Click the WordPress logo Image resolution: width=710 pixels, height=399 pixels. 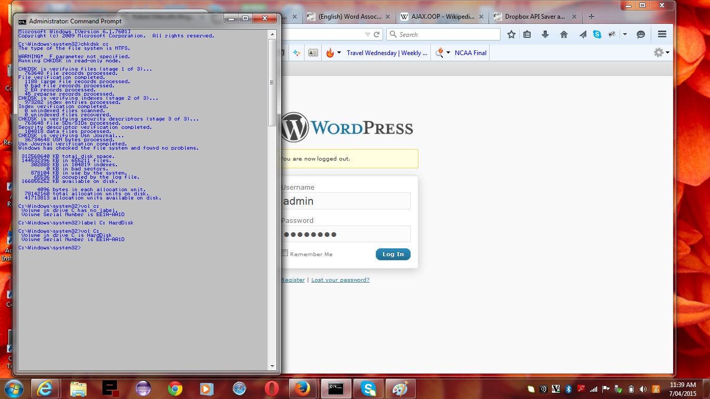[347, 127]
